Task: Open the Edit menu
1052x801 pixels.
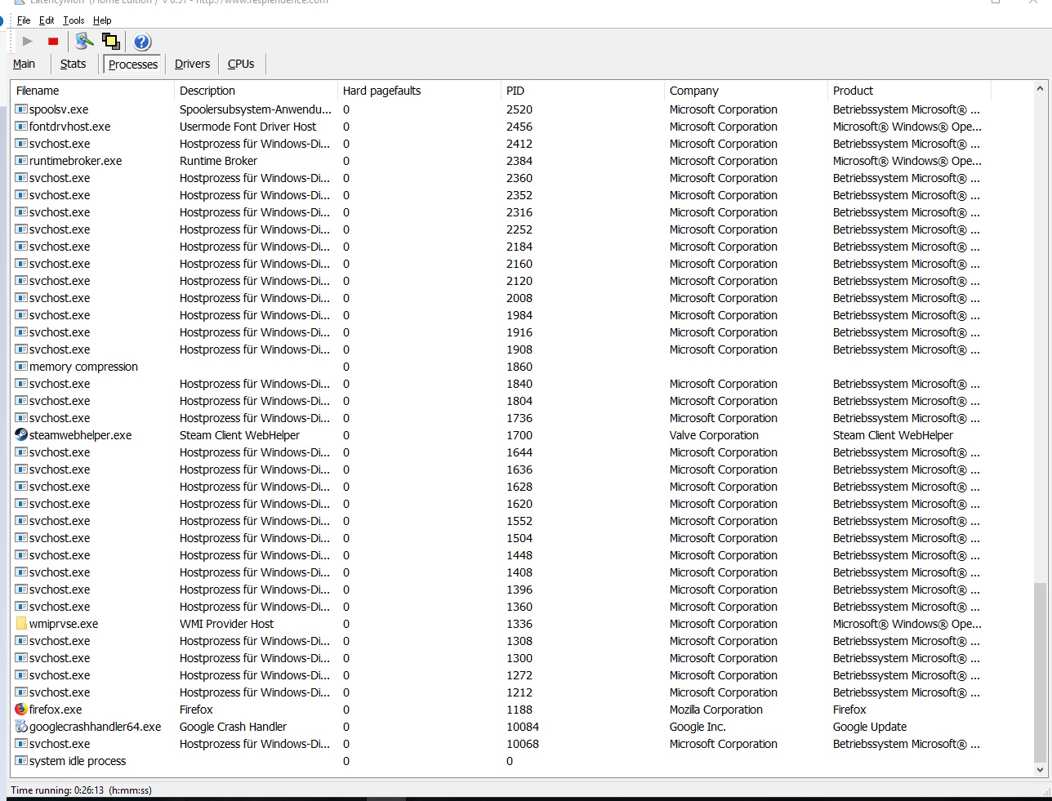Action: [x=47, y=20]
